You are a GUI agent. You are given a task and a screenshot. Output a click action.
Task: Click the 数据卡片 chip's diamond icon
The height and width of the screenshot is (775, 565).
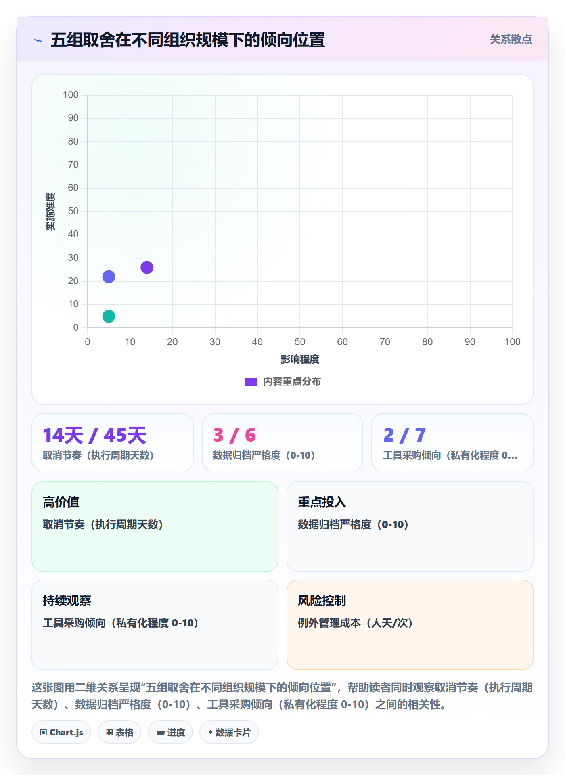point(210,732)
